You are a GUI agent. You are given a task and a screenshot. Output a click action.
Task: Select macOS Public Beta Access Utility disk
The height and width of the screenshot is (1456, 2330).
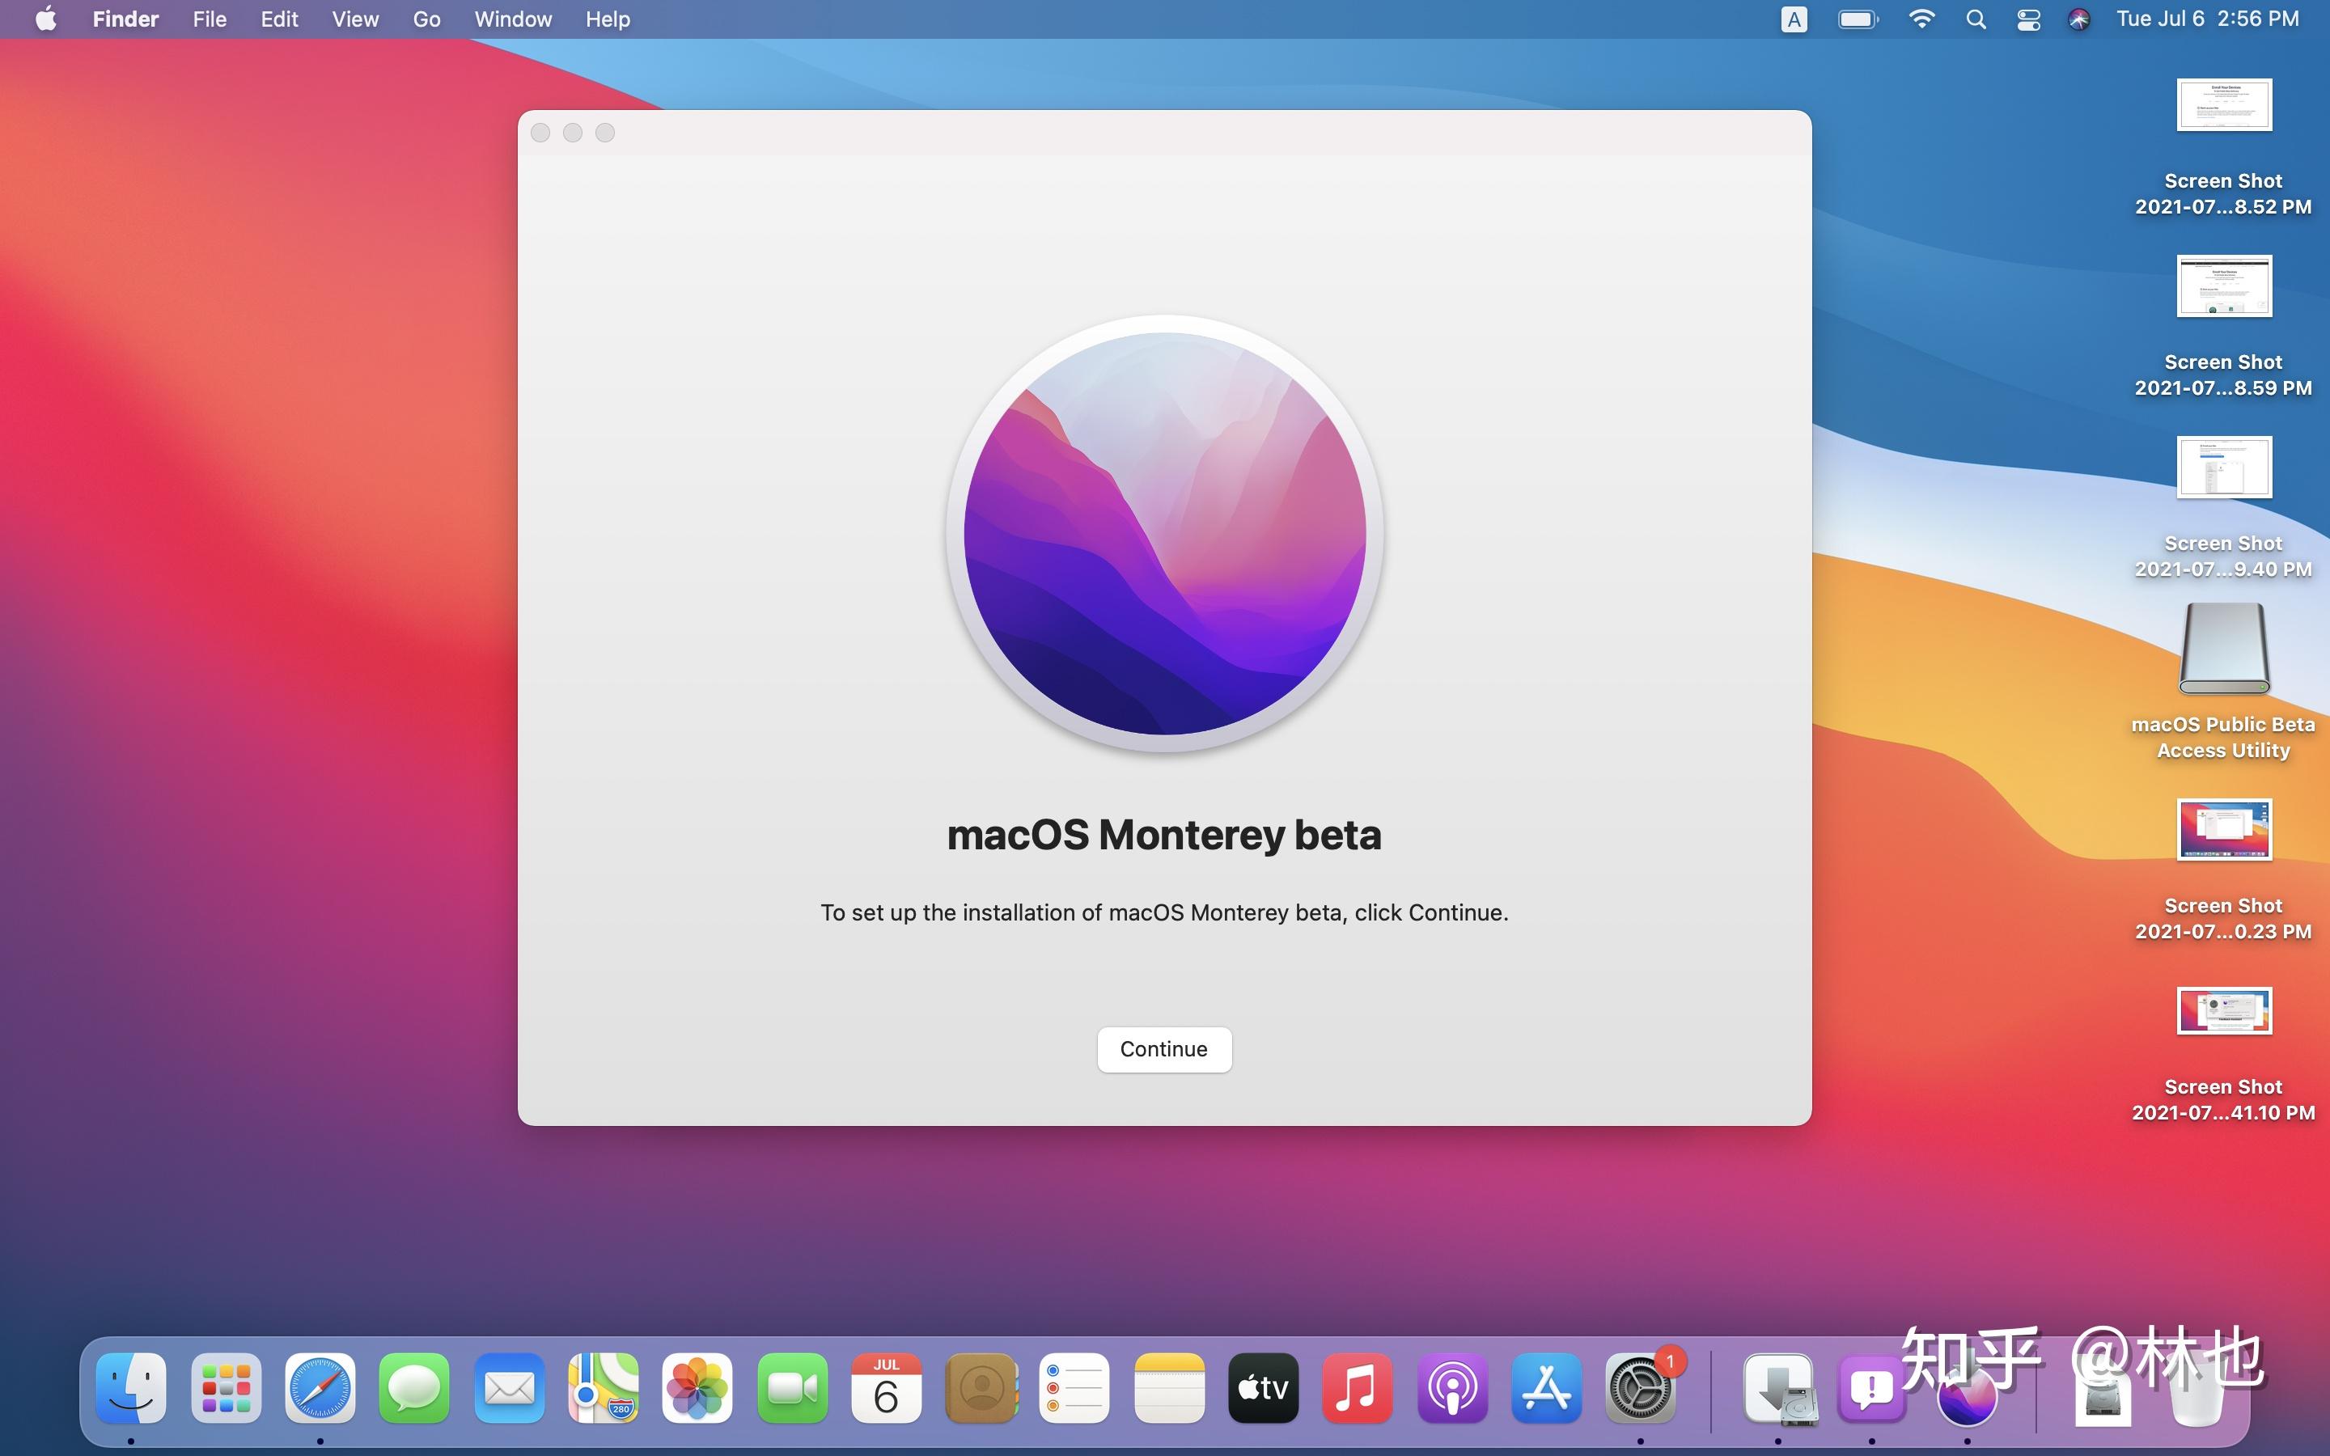[2223, 649]
